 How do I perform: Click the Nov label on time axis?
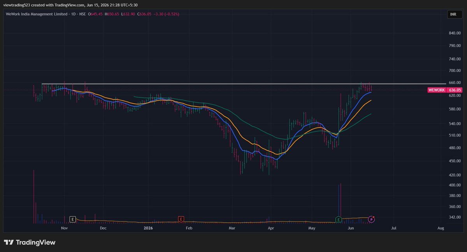pos(65,229)
